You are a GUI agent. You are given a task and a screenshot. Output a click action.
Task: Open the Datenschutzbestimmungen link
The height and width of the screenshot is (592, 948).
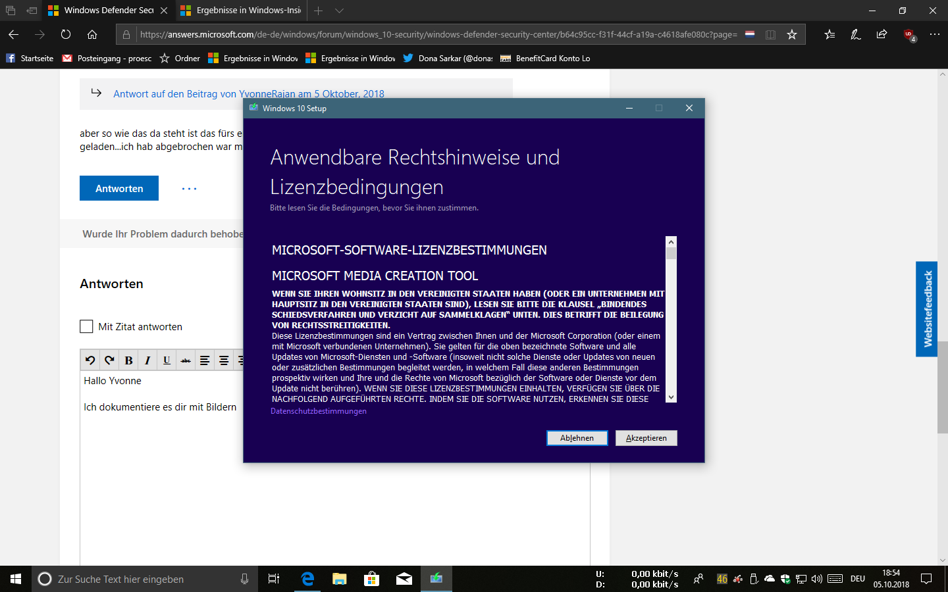(319, 411)
